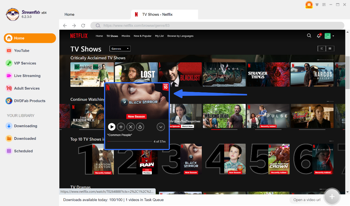Click the StreamFab sloth logo
The image size is (350, 206).
(x=12, y=14)
